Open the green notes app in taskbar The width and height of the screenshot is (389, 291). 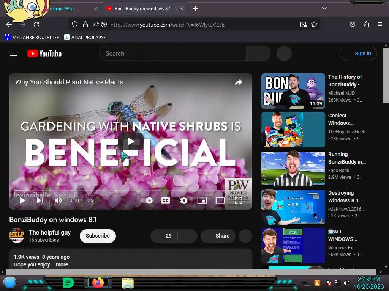click(68, 283)
